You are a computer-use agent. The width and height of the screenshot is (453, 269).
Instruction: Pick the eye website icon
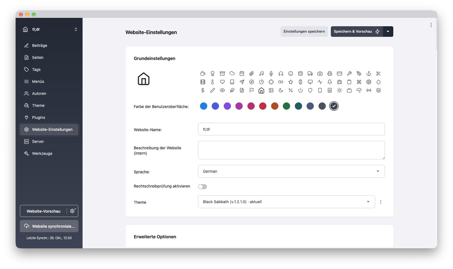222,90
